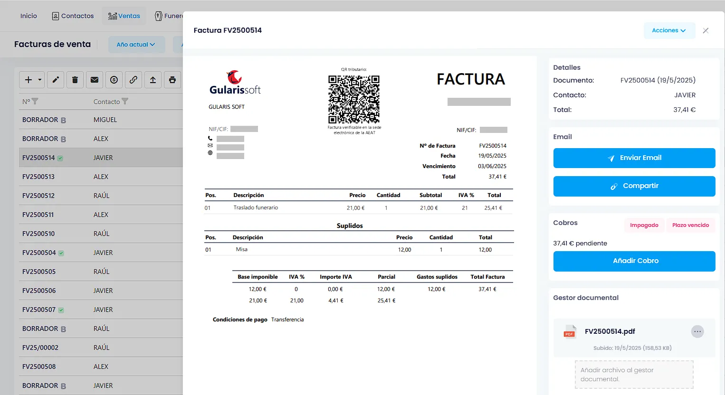
Task: Click the plus add invoice icon
Action: 29,80
